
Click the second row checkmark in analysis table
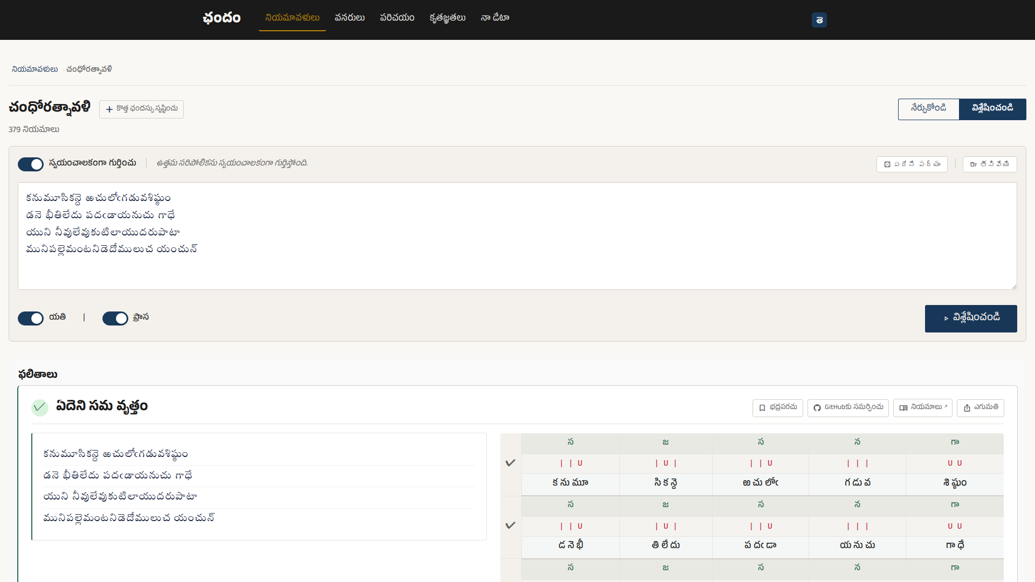[x=510, y=525]
